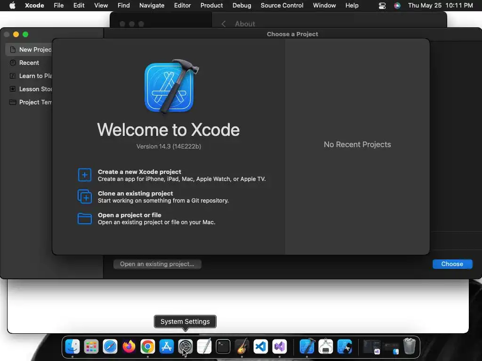Screen dimensions: 482x361
Task: Click the Xcode icon in the Dock
Action: (307, 346)
